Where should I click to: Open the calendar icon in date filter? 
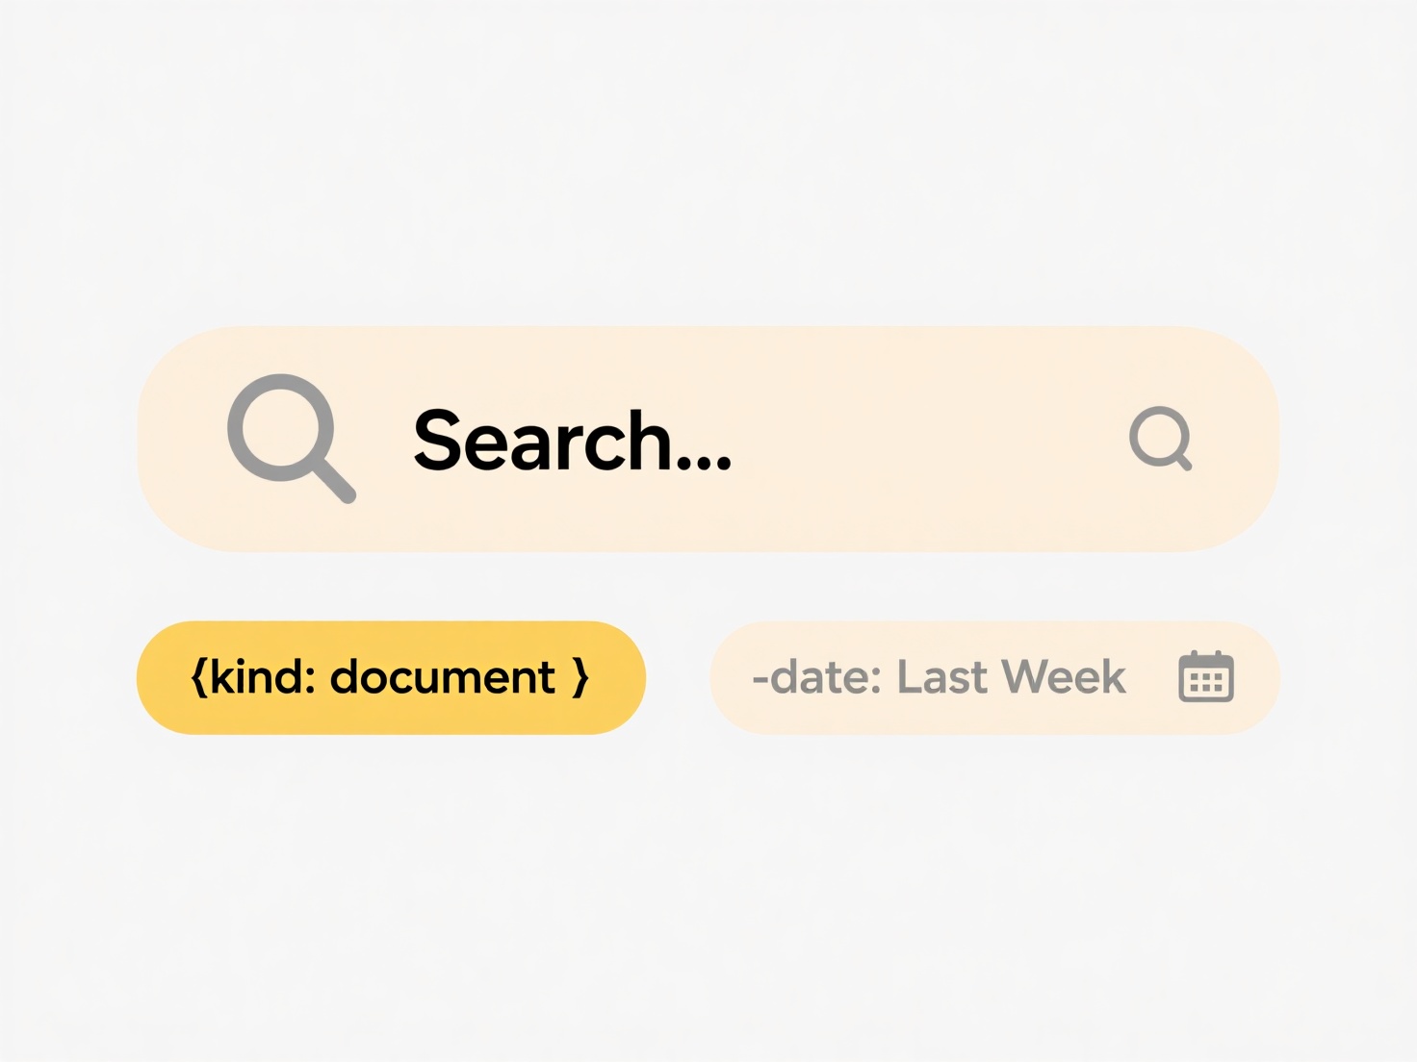click(x=1206, y=677)
